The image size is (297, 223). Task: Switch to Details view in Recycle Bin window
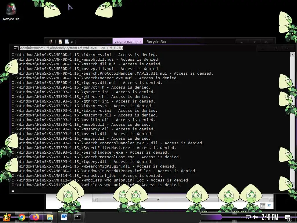click(x=263, y=206)
